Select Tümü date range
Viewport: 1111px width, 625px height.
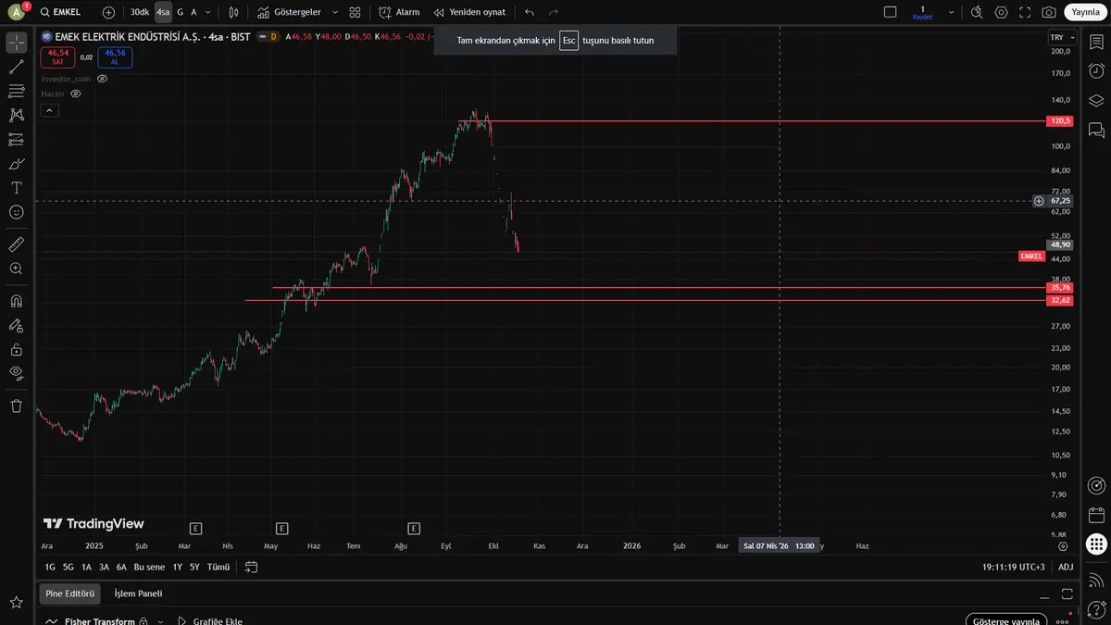[218, 567]
